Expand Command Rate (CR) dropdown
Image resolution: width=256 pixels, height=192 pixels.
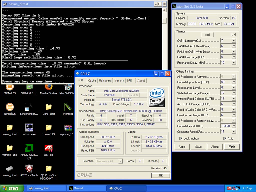234,131
